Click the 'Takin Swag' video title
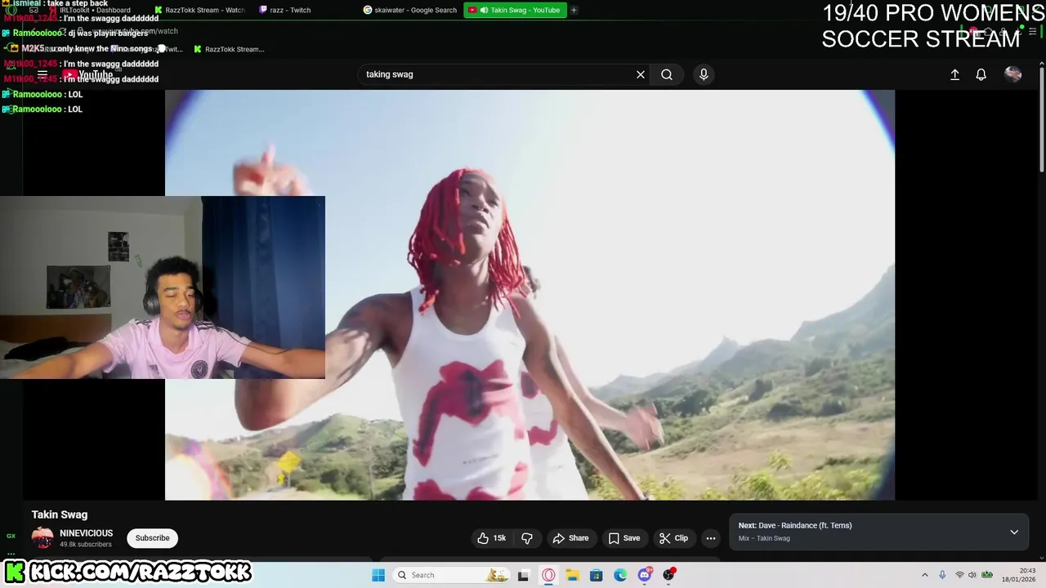Image resolution: width=1046 pixels, height=588 pixels. click(x=60, y=514)
